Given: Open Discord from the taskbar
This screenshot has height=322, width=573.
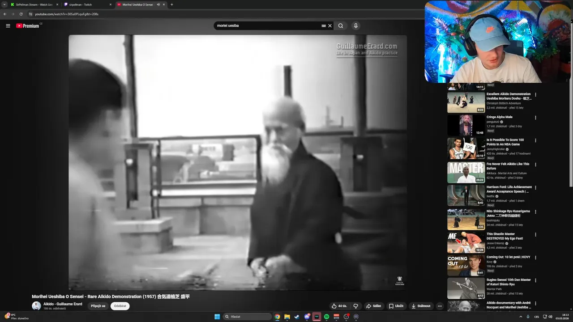Looking at the screenshot, I should click(x=307, y=317).
